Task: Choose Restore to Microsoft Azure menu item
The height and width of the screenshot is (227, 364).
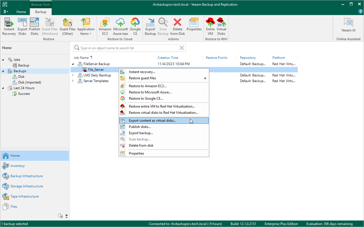Action: click(164, 92)
